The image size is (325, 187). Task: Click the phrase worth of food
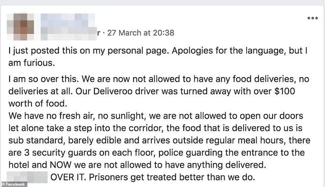click(x=38, y=103)
